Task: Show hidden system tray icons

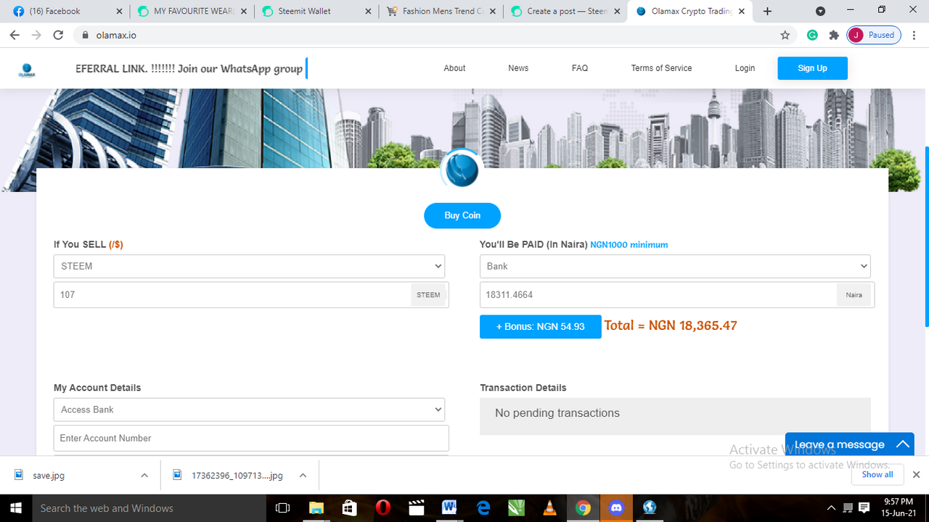Action: click(x=831, y=508)
